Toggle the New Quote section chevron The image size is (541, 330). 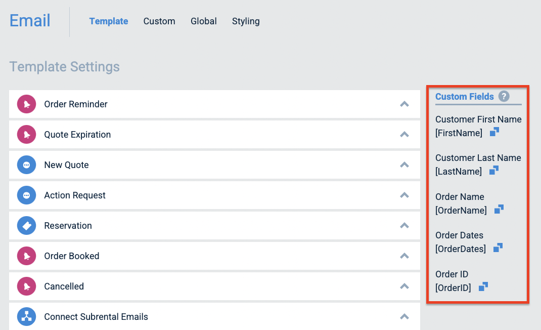pyautogui.click(x=404, y=165)
